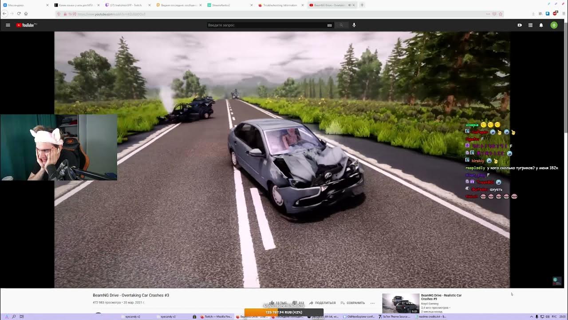
Task: Open Nayd Gaming channel link
Action: coord(430,304)
